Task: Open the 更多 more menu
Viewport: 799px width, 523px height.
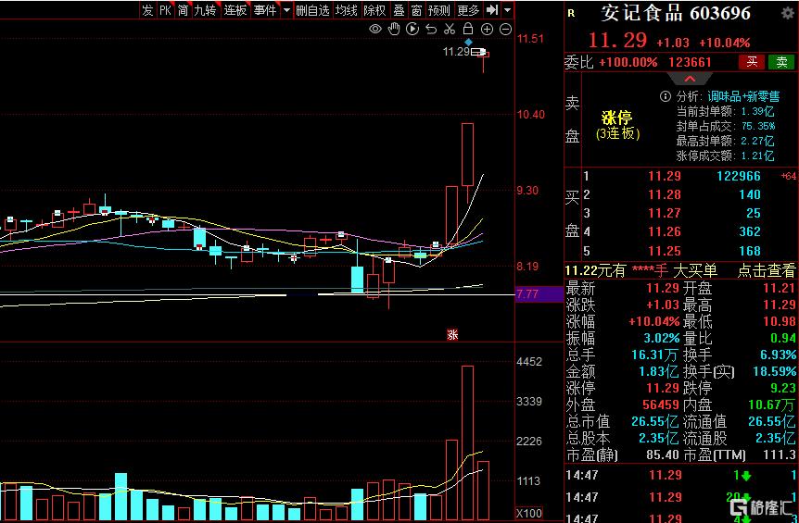Action: (x=468, y=10)
